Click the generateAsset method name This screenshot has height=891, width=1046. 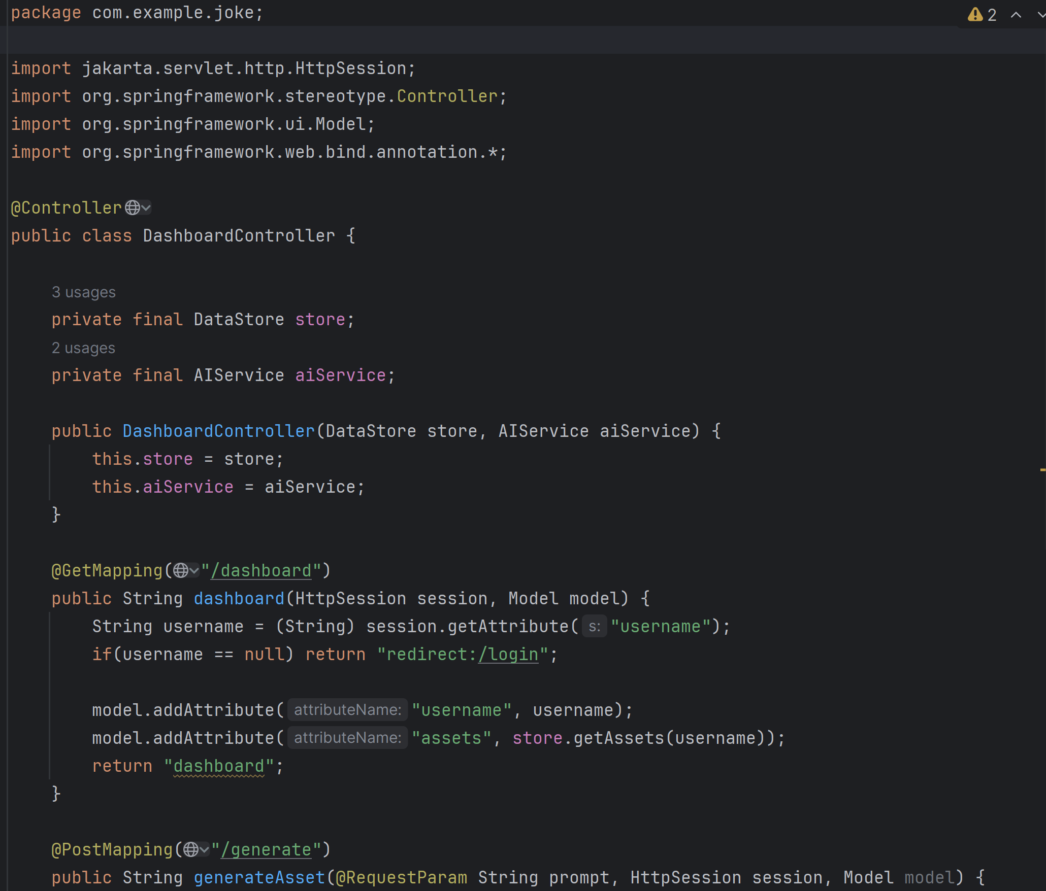pyautogui.click(x=259, y=877)
